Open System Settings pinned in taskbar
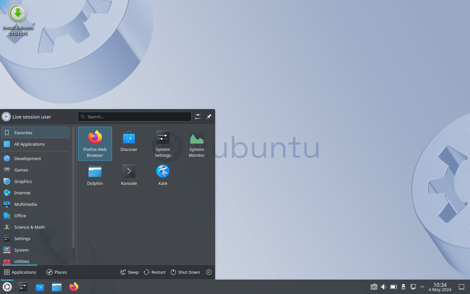The width and height of the screenshot is (470, 294). click(23, 287)
